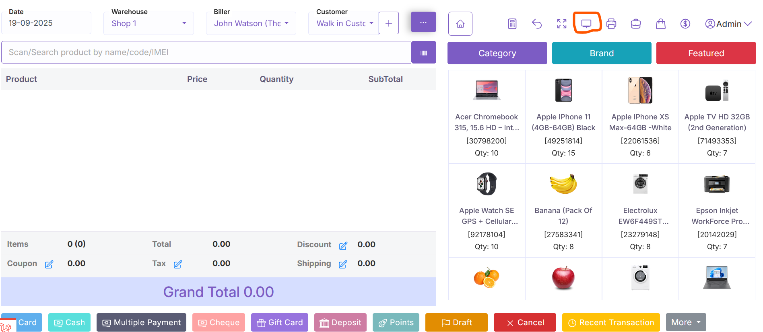Click the printer icon

tap(611, 24)
